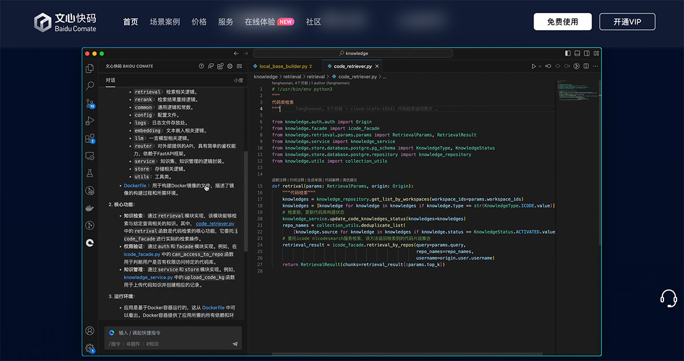Open settings gear in Comate chat panel header

[x=230, y=66]
